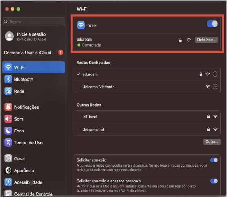Click the sidebar Wi-Fi icon
The image size is (227, 198).
click(x=8, y=67)
